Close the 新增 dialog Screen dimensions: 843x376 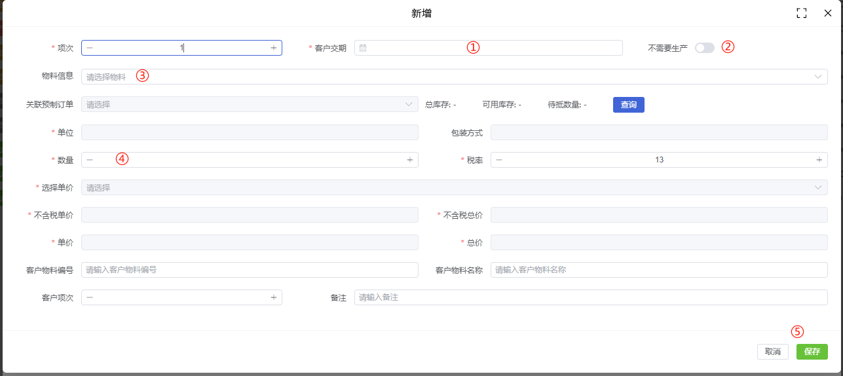tap(827, 13)
